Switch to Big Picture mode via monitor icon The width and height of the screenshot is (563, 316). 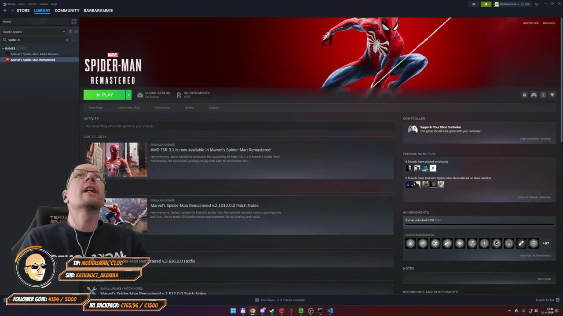pyautogui.click(x=537, y=4)
